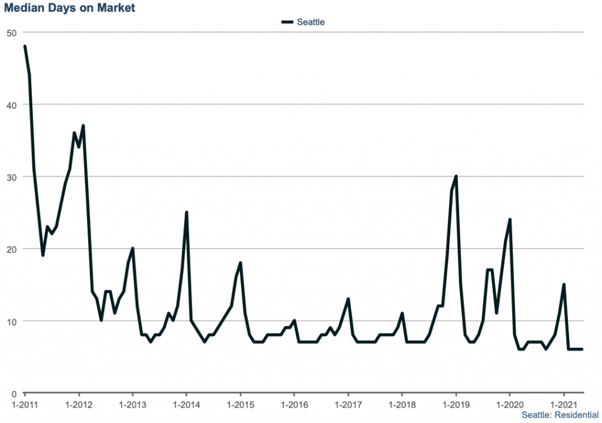Click the 1-2016 x-axis tick label
Image resolution: width=602 pixels, height=423 pixels.
[x=294, y=405]
